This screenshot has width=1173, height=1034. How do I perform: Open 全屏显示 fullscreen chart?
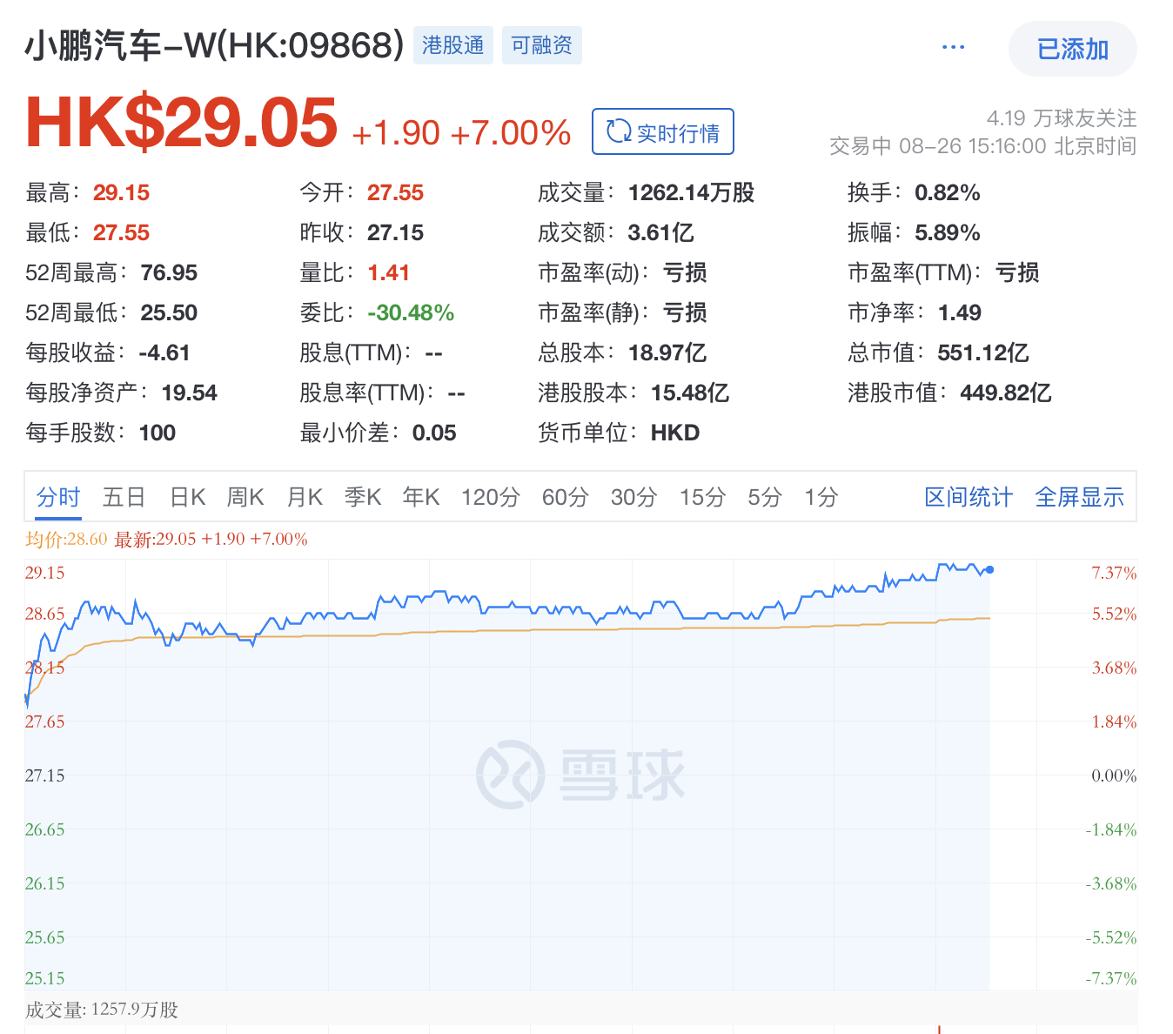1079,497
